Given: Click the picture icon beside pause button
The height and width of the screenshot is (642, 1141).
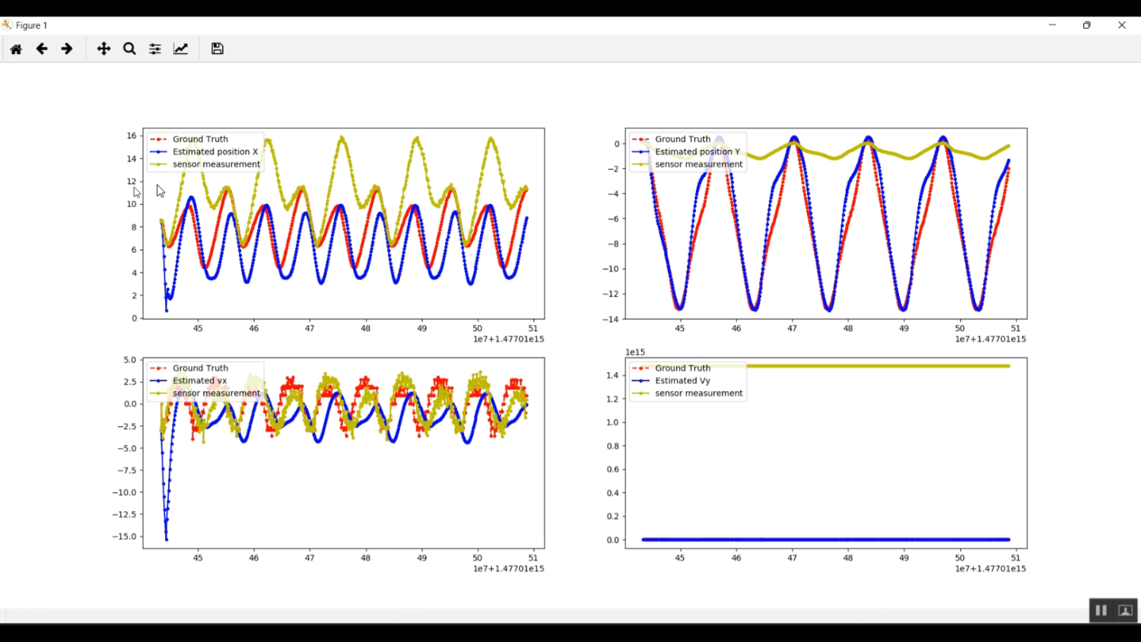Looking at the screenshot, I should coord(1125,610).
